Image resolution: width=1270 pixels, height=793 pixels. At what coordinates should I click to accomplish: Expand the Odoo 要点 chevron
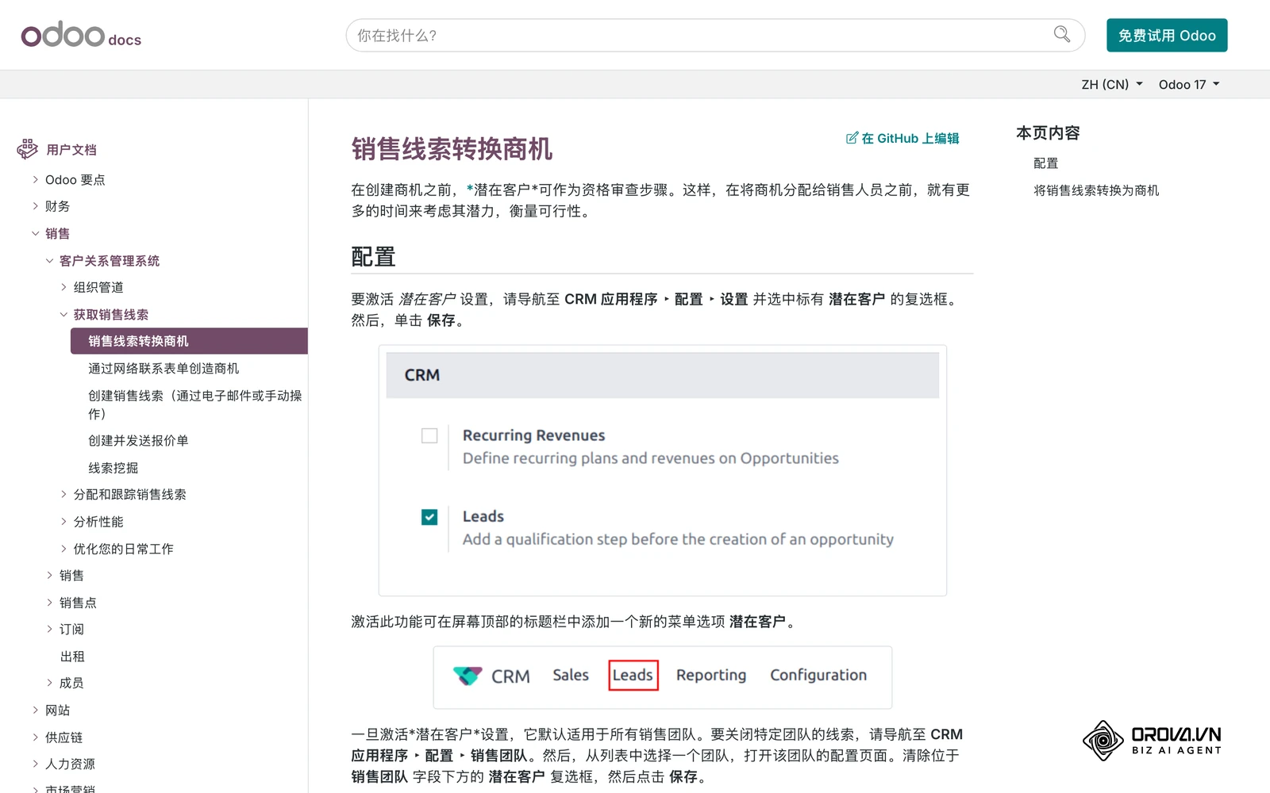tap(35, 180)
